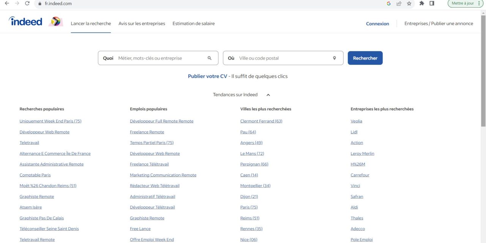Image resolution: width=486 pixels, height=243 pixels.
Task: Open Rennes (35) city link
Action: coord(251,229)
